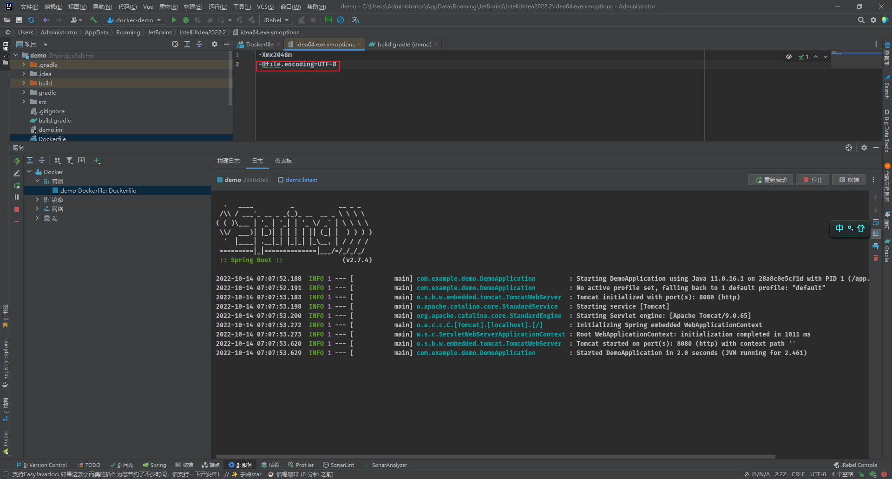Open the docker-demo run configuration dropdown

134,20
